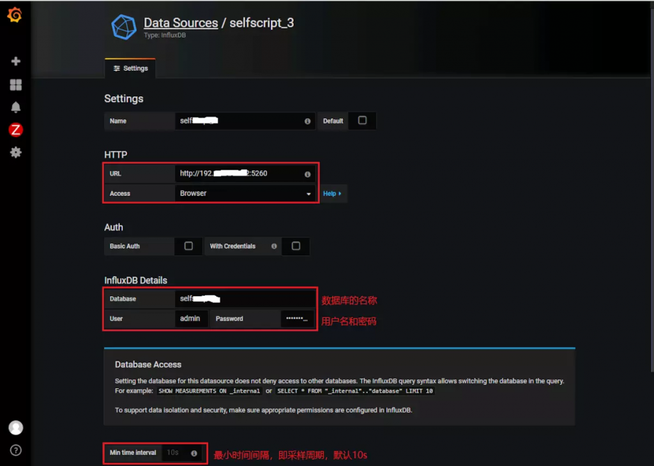The image size is (654, 466).
Task: Click the InfluxDB Details heading
Action: point(135,280)
